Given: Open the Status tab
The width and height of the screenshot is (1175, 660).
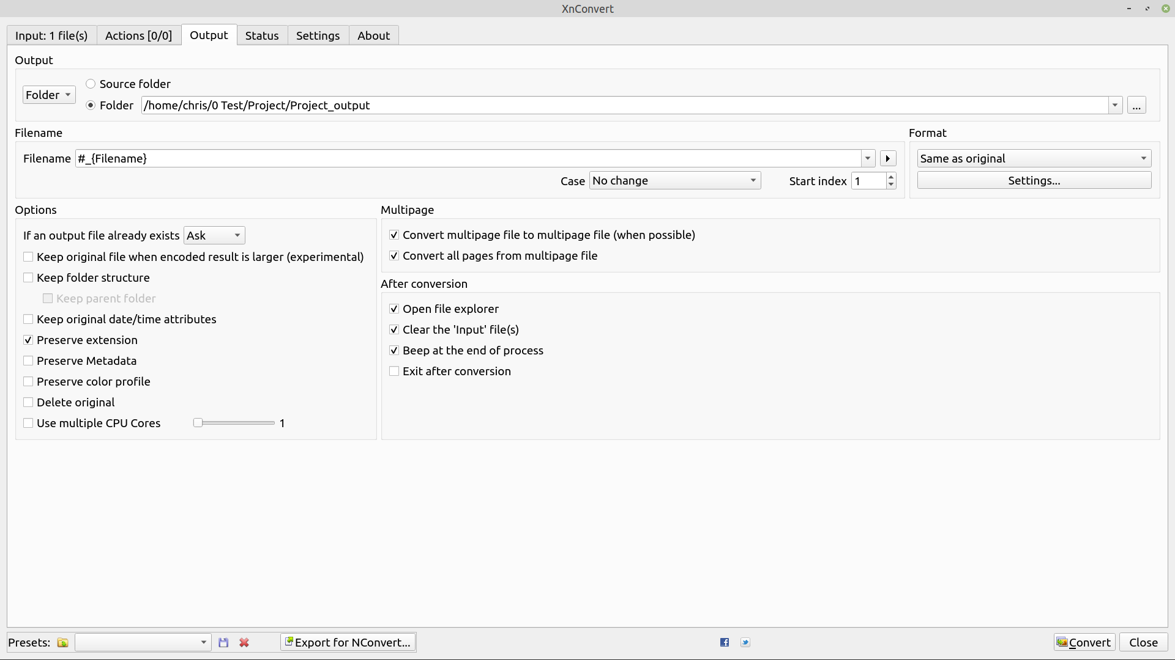Looking at the screenshot, I should tap(262, 35).
